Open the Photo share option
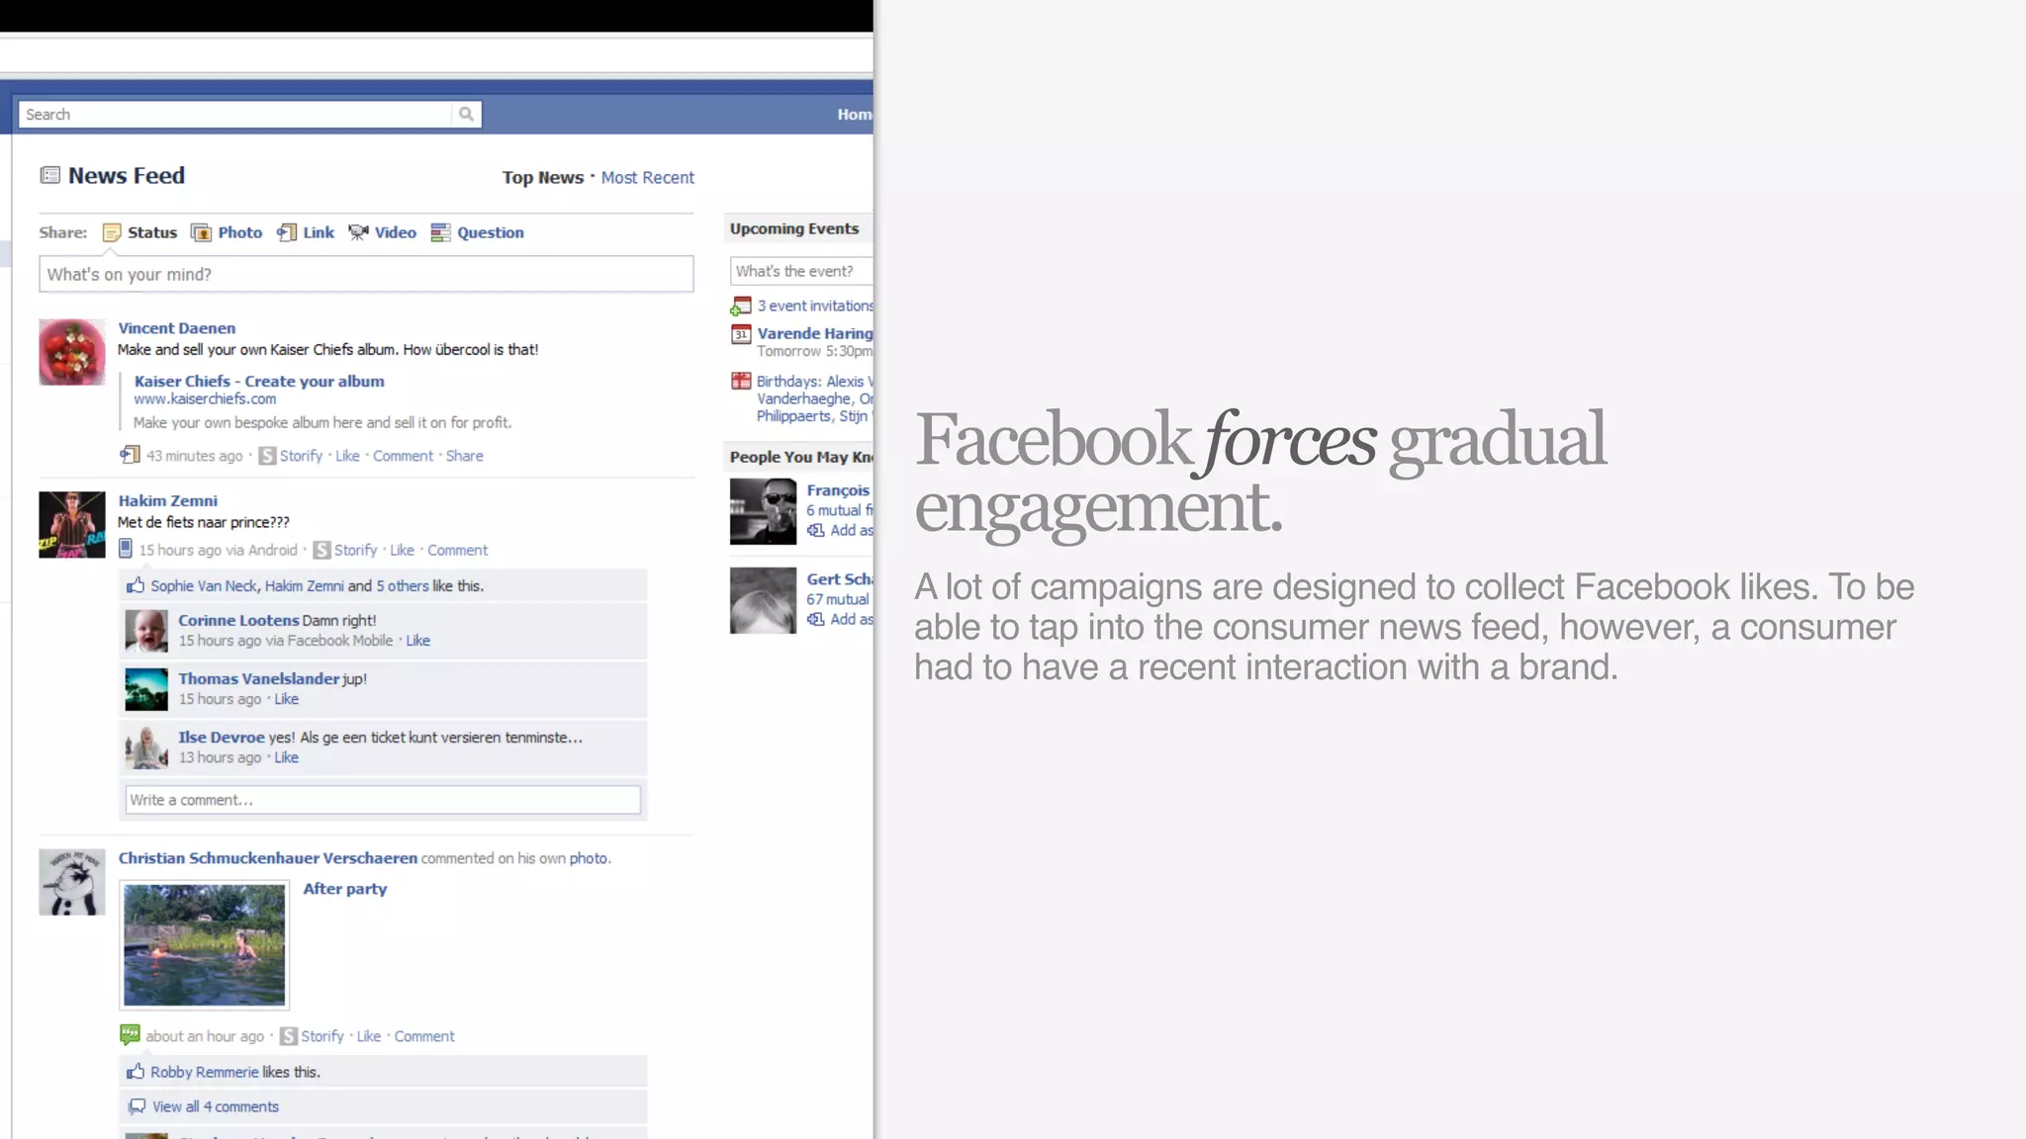2026x1139 pixels. tap(240, 232)
